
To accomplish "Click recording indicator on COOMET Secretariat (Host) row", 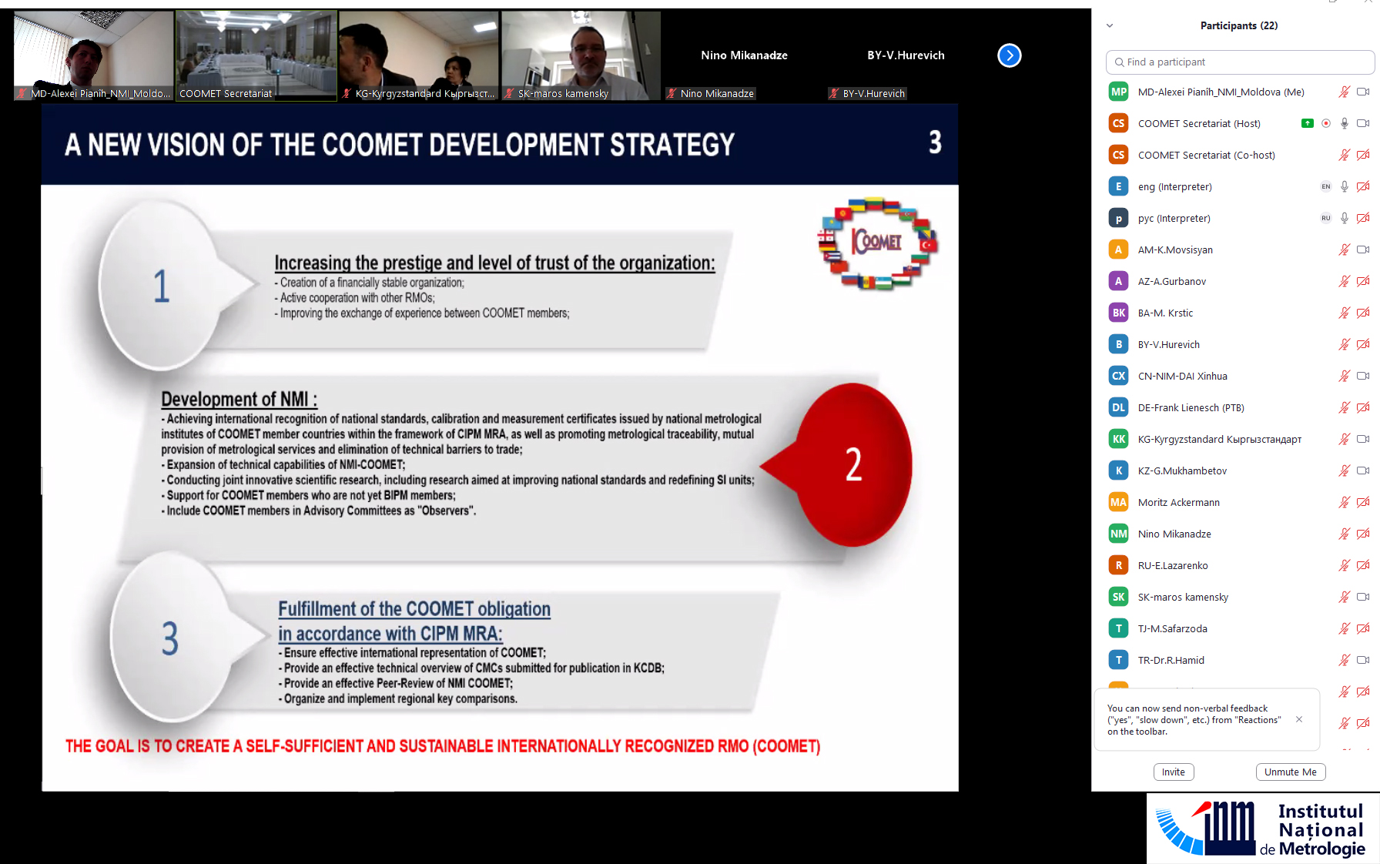I will pos(1325,123).
